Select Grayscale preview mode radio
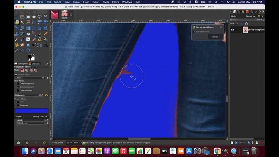The width and height of the screenshot is (279, 157). tap(18, 106)
